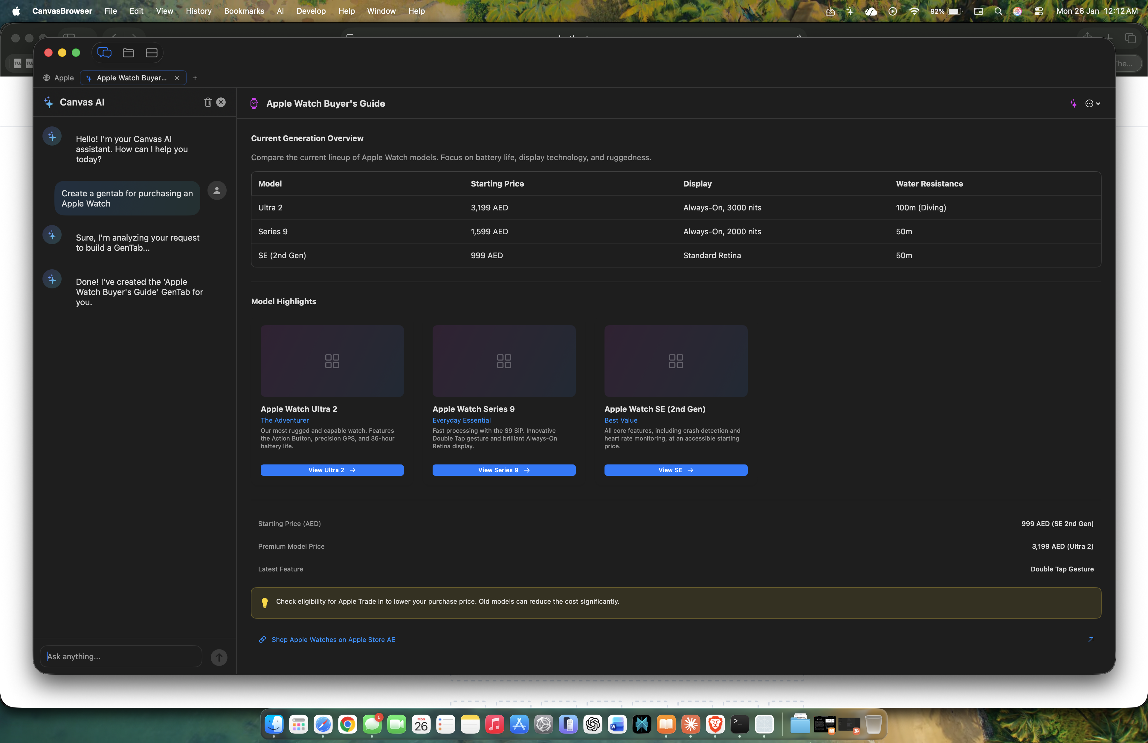Close the Apple Watch Buyer's Guide tab
The width and height of the screenshot is (1148, 743).
pos(177,78)
